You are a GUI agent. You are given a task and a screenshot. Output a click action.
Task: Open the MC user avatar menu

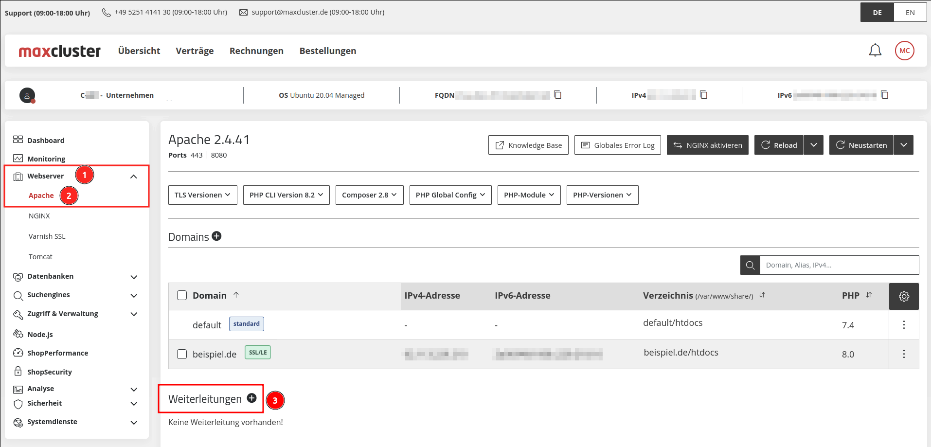(x=904, y=51)
